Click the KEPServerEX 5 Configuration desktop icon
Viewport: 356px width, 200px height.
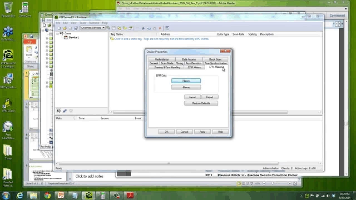[8, 59]
